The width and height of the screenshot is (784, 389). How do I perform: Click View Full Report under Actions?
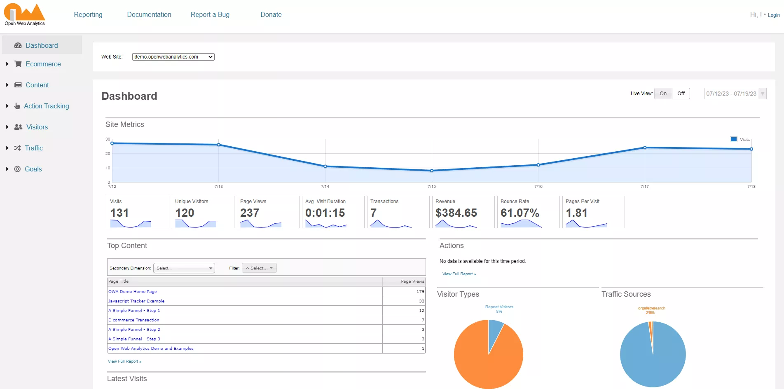[459, 274]
